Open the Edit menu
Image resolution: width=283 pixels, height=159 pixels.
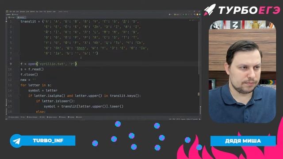14,12
